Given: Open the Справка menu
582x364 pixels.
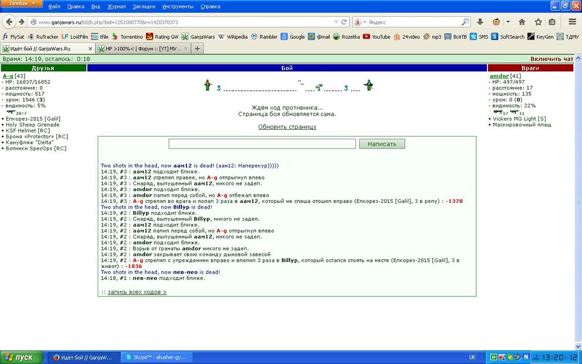Looking at the screenshot, I should pos(210,7).
